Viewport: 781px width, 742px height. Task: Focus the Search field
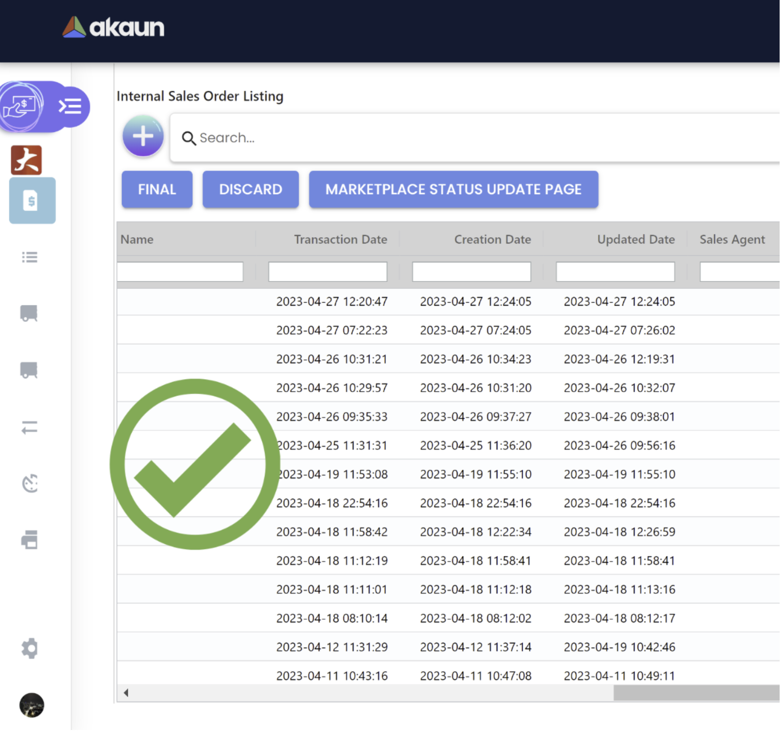[475, 138]
